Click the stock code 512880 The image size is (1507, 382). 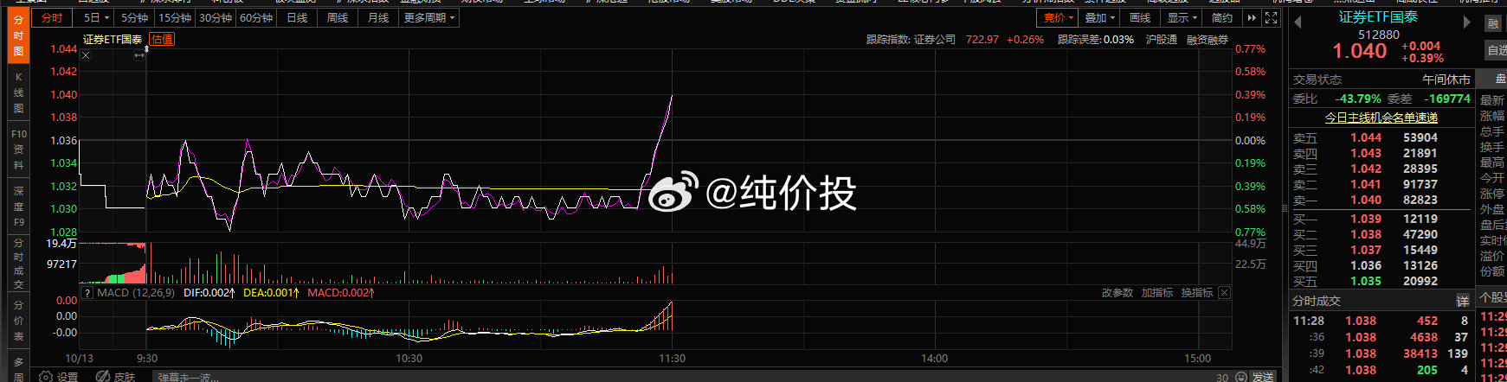(1379, 35)
